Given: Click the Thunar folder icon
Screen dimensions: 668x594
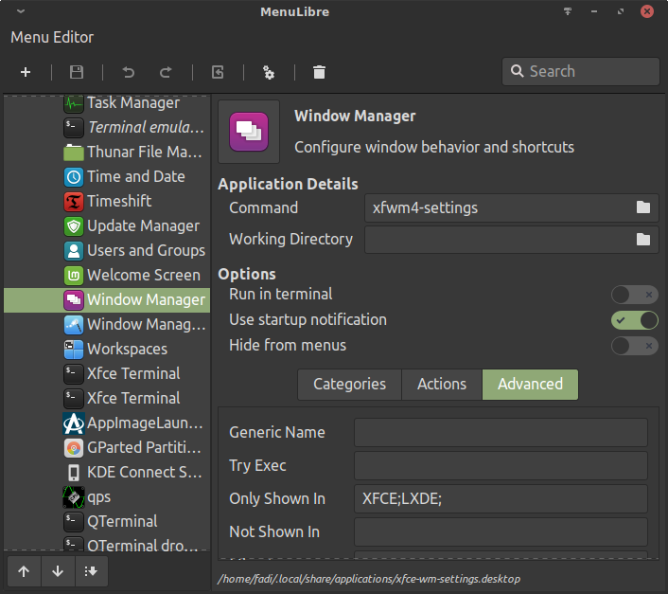Looking at the screenshot, I should pyautogui.click(x=74, y=153).
